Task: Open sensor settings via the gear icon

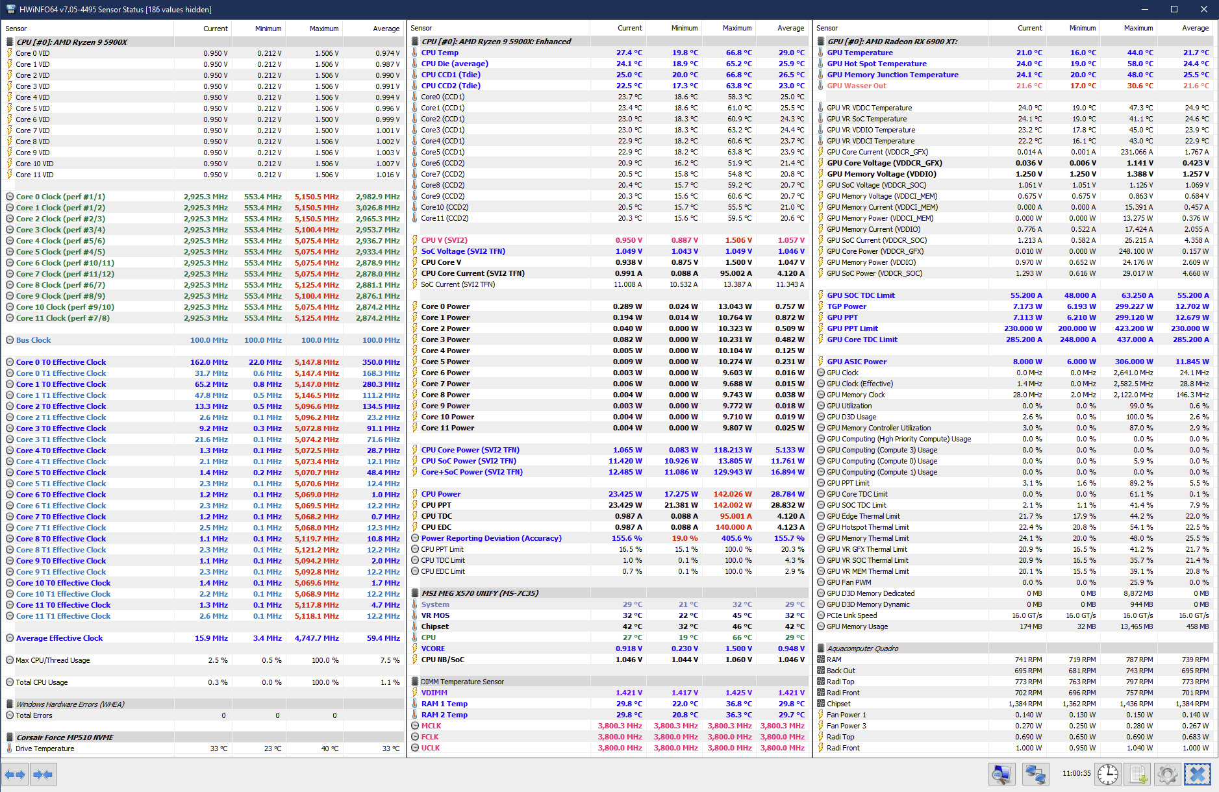Action: click(1167, 774)
